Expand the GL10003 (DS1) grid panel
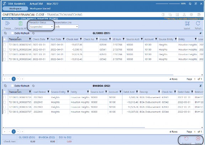 [x=201, y=33]
